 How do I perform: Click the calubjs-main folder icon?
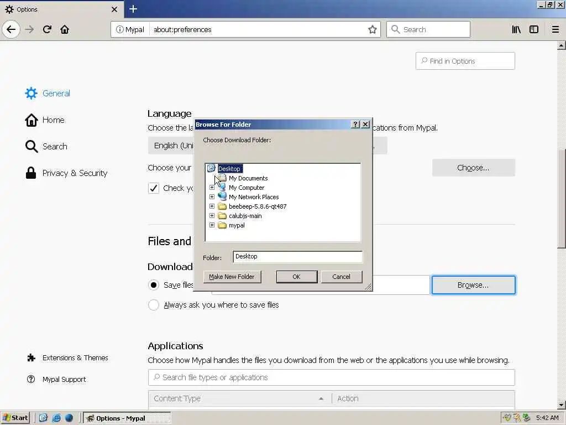coord(222,216)
